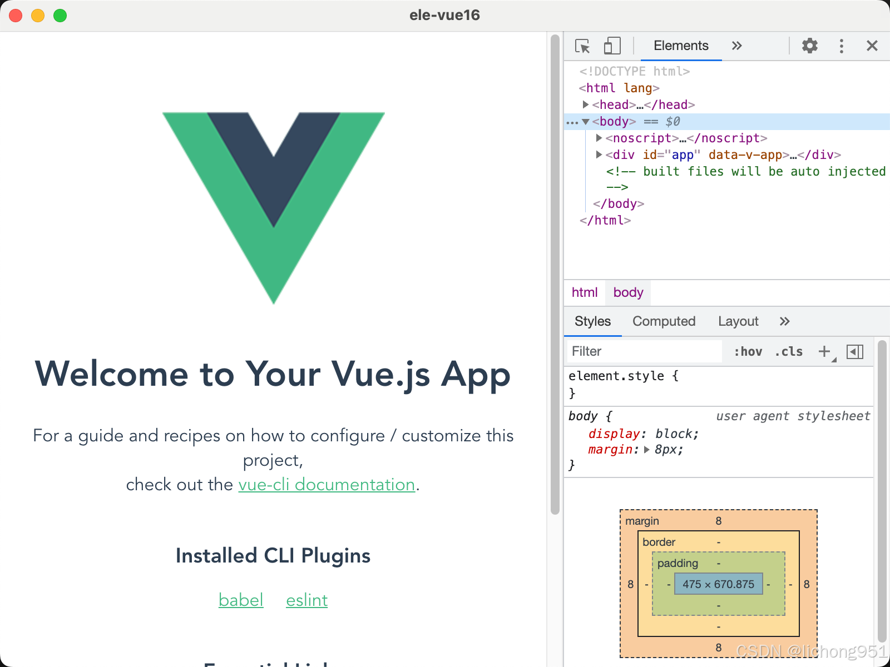Open DevTools settings gear
890x667 pixels.
coord(810,46)
